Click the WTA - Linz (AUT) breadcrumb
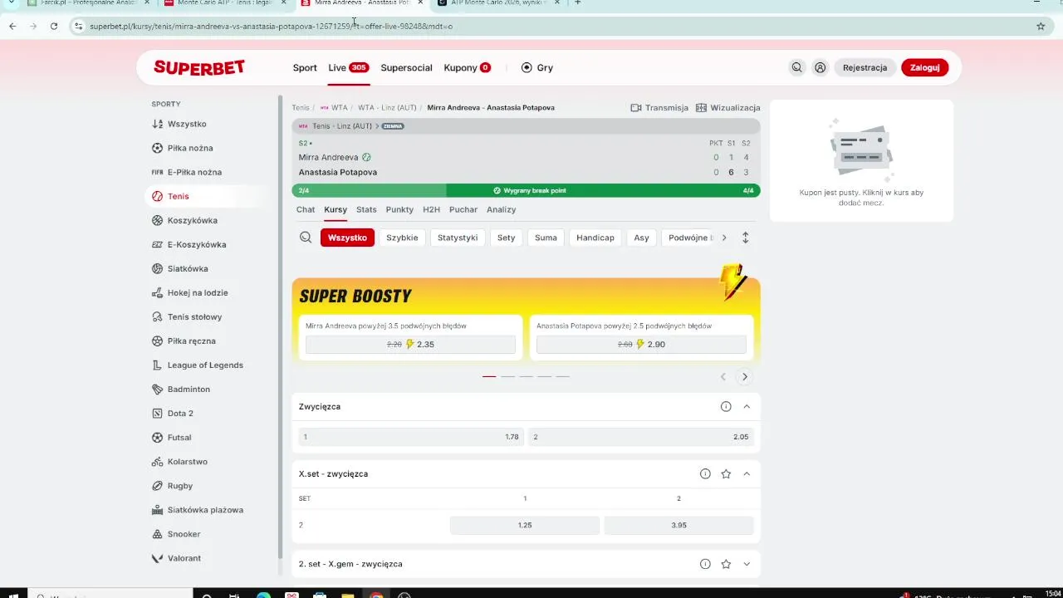This screenshot has height=598, width=1063. (x=387, y=107)
